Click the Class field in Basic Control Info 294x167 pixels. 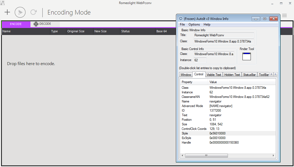tap(214, 54)
